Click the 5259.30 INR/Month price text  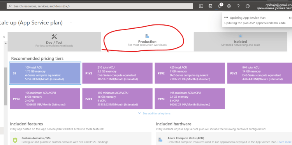click(44, 79)
